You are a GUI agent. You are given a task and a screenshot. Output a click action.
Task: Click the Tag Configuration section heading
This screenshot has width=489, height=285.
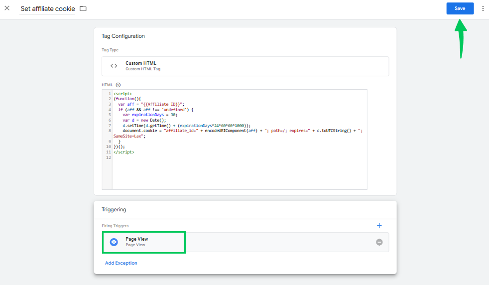pos(123,36)
